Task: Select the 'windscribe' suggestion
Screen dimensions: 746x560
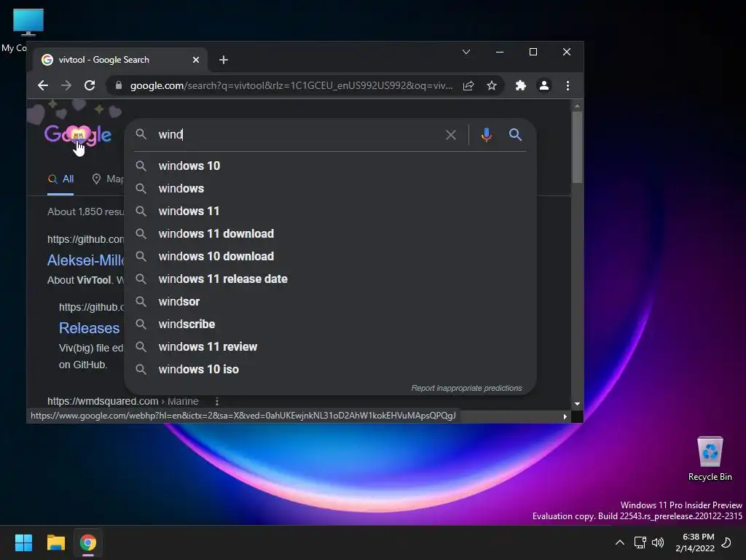Action: (330, 324)
